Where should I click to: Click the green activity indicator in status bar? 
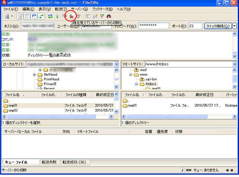(227, 170)
